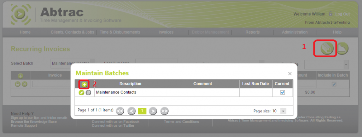Jump to last page of batches

coord(164,111)
